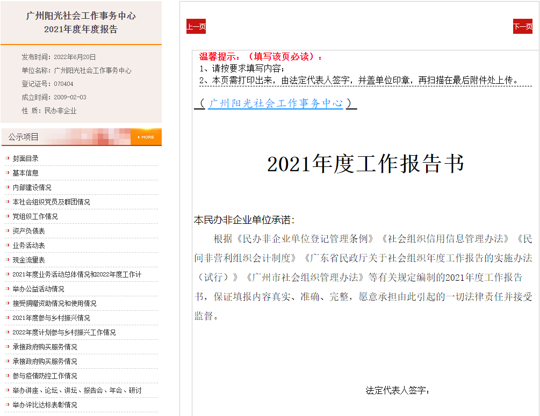The height and width of the screenshot is (416, 540).
Task: Open 2022年度计划参与乡村振兴工作情况
Action: point(64,332)
